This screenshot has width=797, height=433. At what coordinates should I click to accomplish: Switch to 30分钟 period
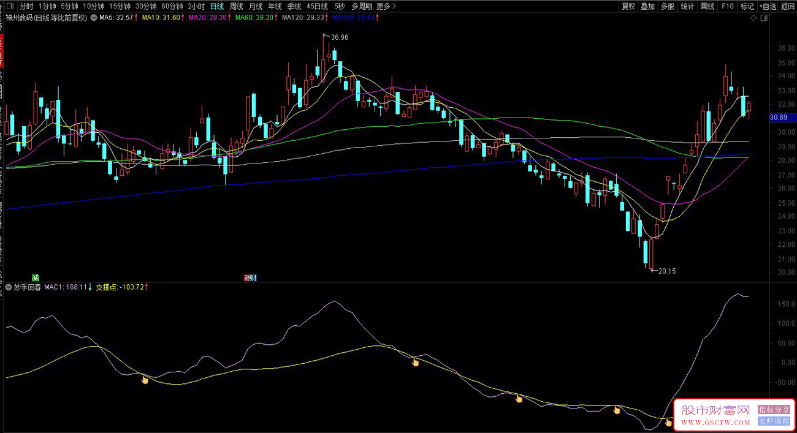click(x=146, y=6)
